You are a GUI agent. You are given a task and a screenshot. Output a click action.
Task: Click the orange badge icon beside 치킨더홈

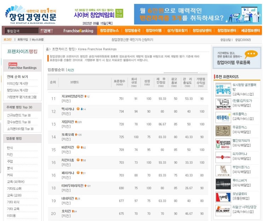[78, 160]
